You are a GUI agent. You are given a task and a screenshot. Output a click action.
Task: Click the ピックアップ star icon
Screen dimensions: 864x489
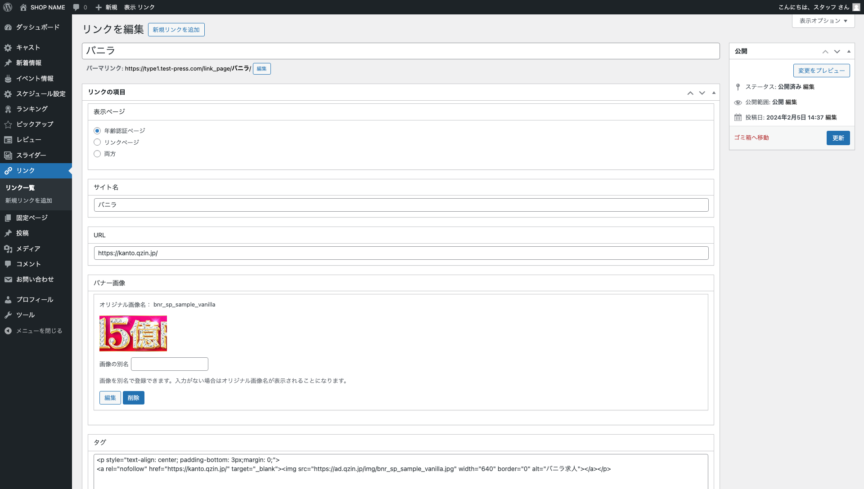tap(8, 124)
